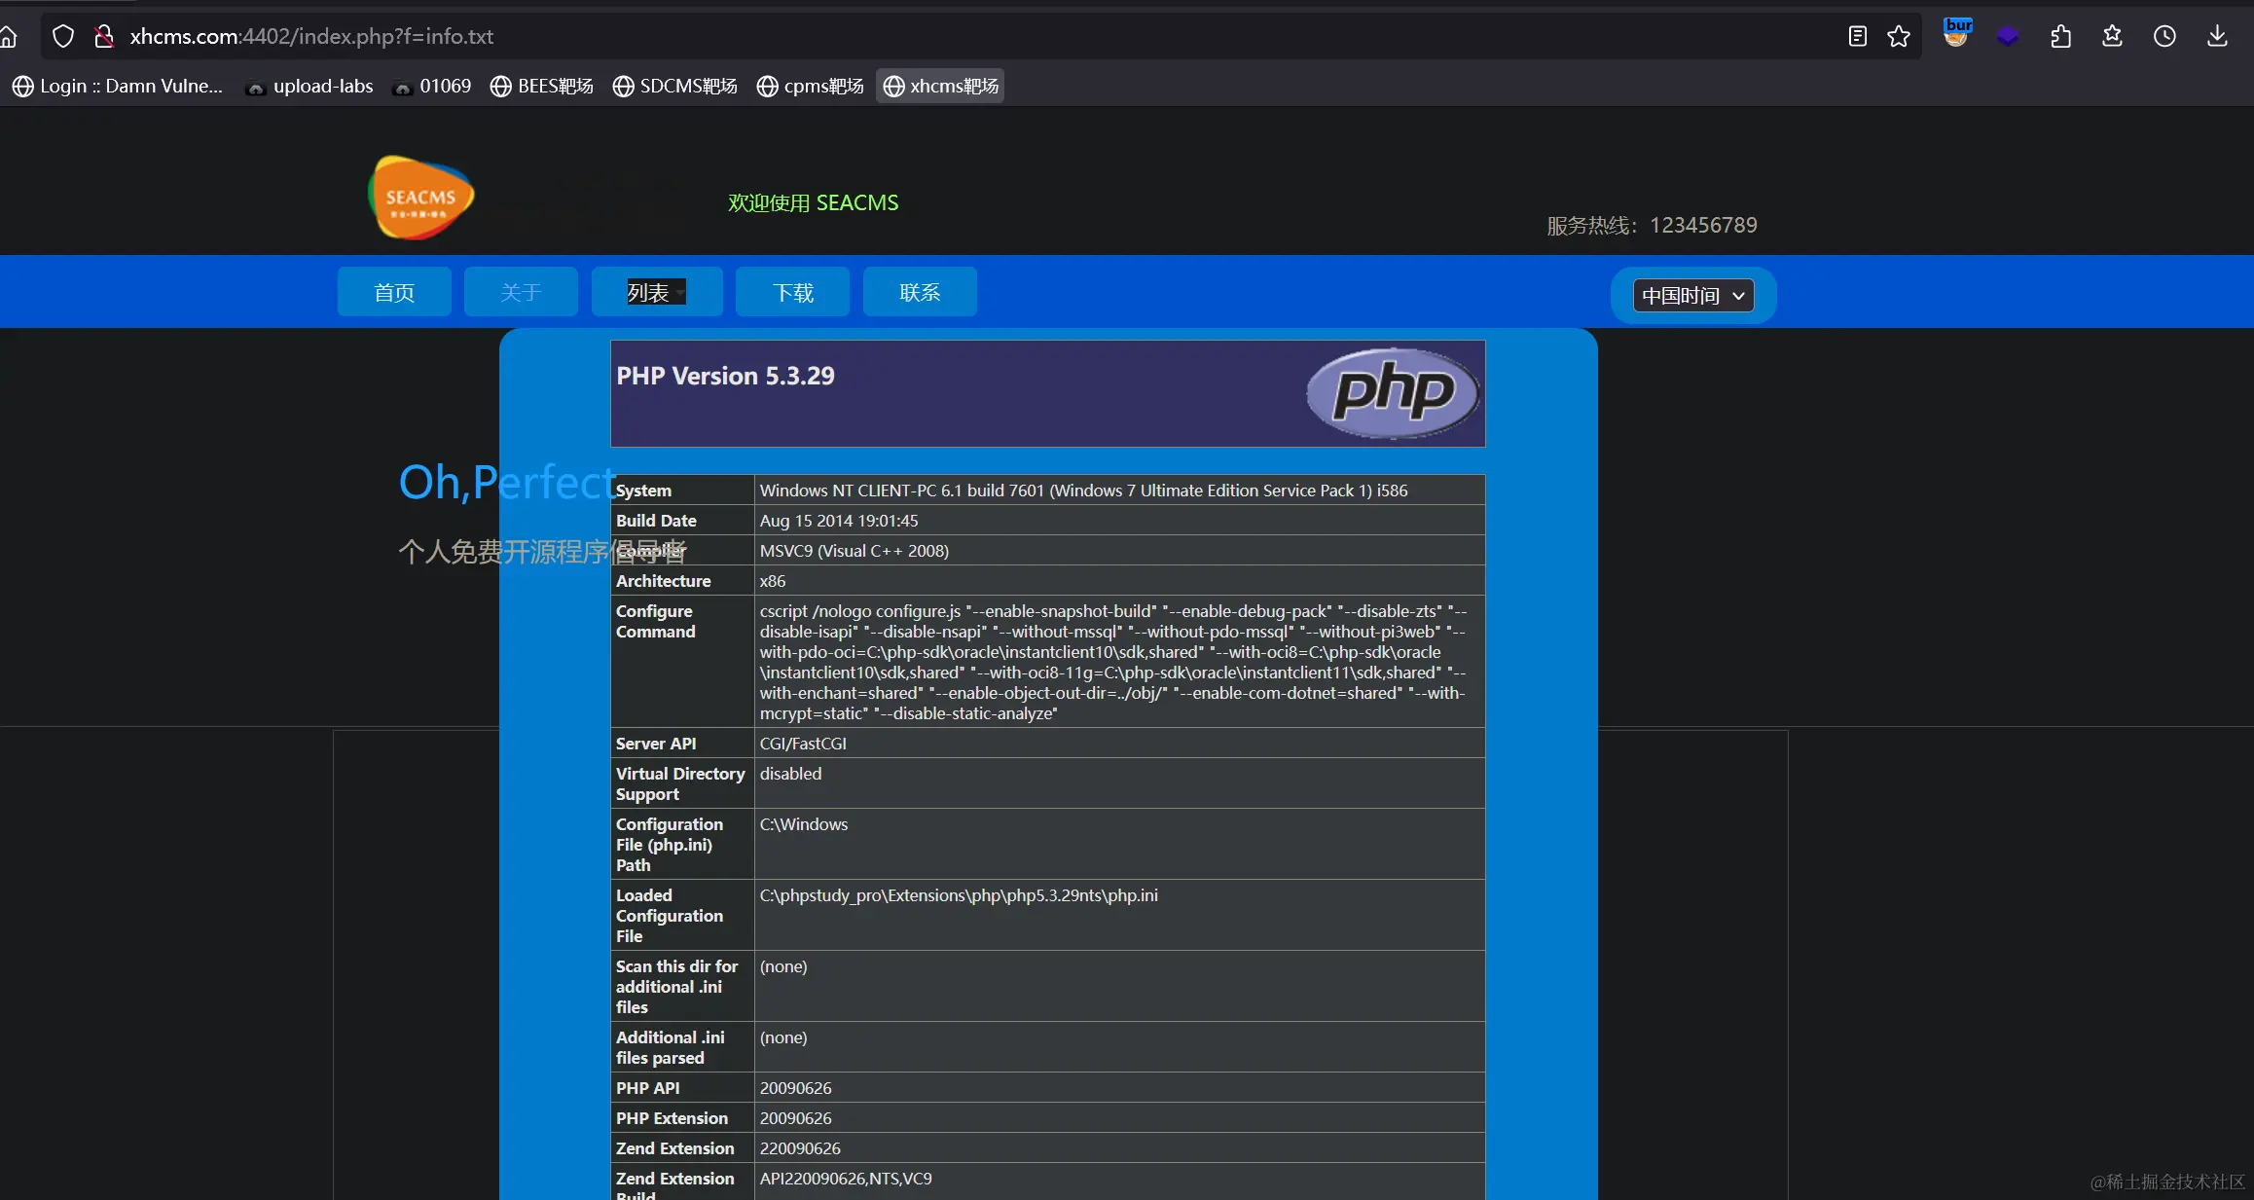Viewport: 2254px width, 1200px height.
Task: Select the Windows NT CLIENT-PC system value
Action: pyautogui.click(x=1083, y=491)
